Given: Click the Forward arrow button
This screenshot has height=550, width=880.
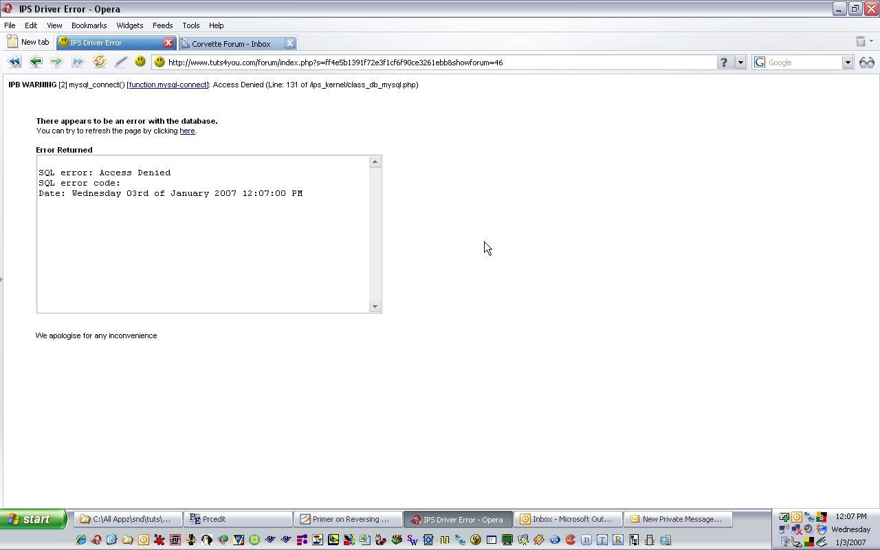Looking at the screenshot, I should point(56,62).
